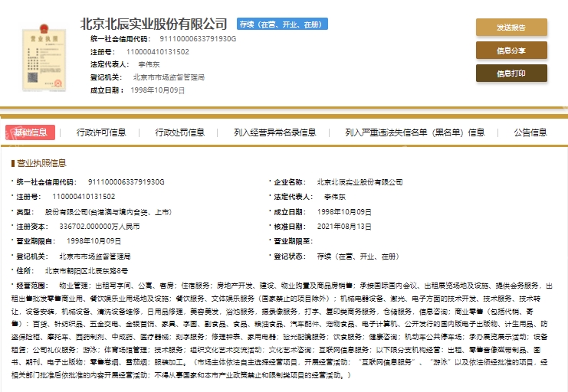Click header 登记机关 value 北京市市场监督管理局
The image size is (568, 392).
[x=169, y=77]
